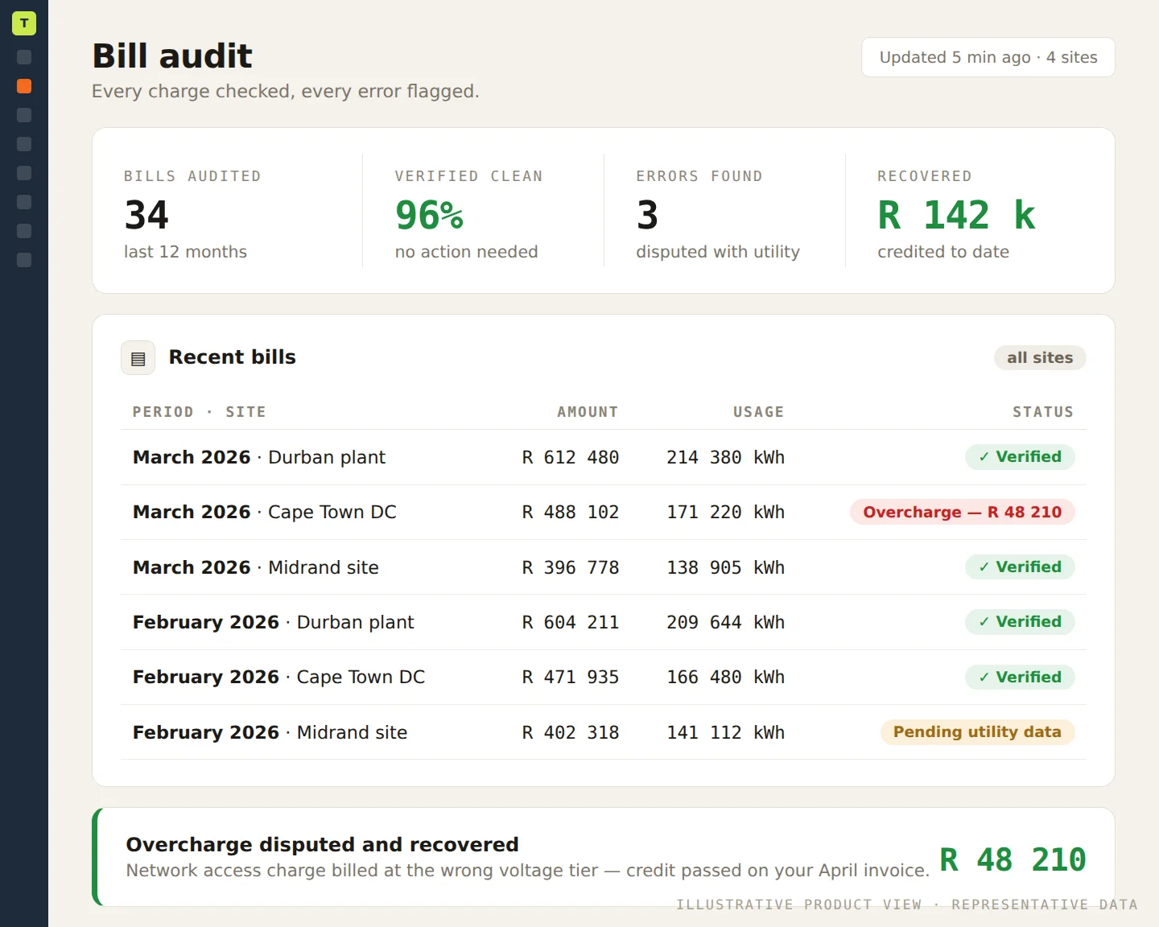The width and height of the screenshot is (1159, 927).
Task: Click the usage 214 380 kWh
Action: pos(725,457)
